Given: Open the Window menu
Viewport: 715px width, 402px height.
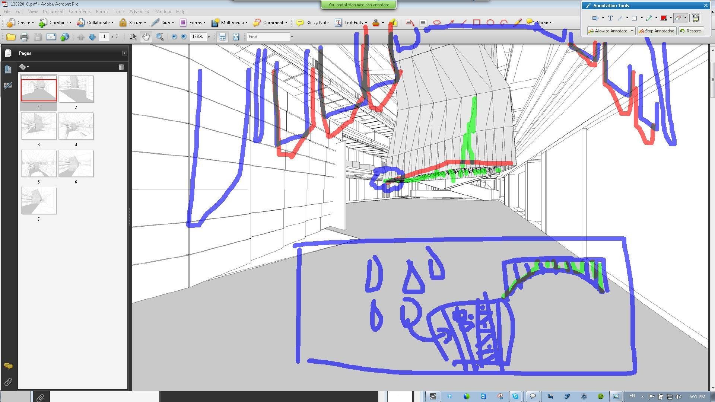Looking at the screenshot, I should coord(162,12).
